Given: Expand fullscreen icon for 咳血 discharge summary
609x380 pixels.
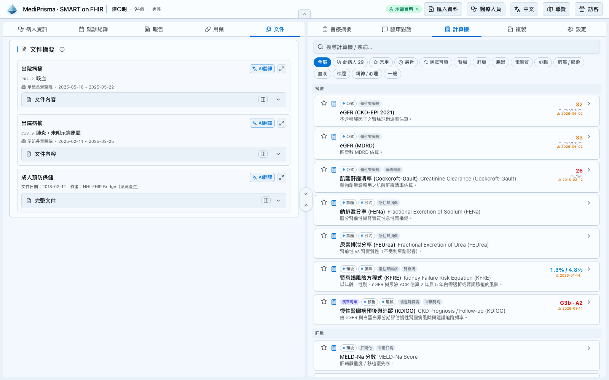Looking at the screenshot, I should coord(282,69).
